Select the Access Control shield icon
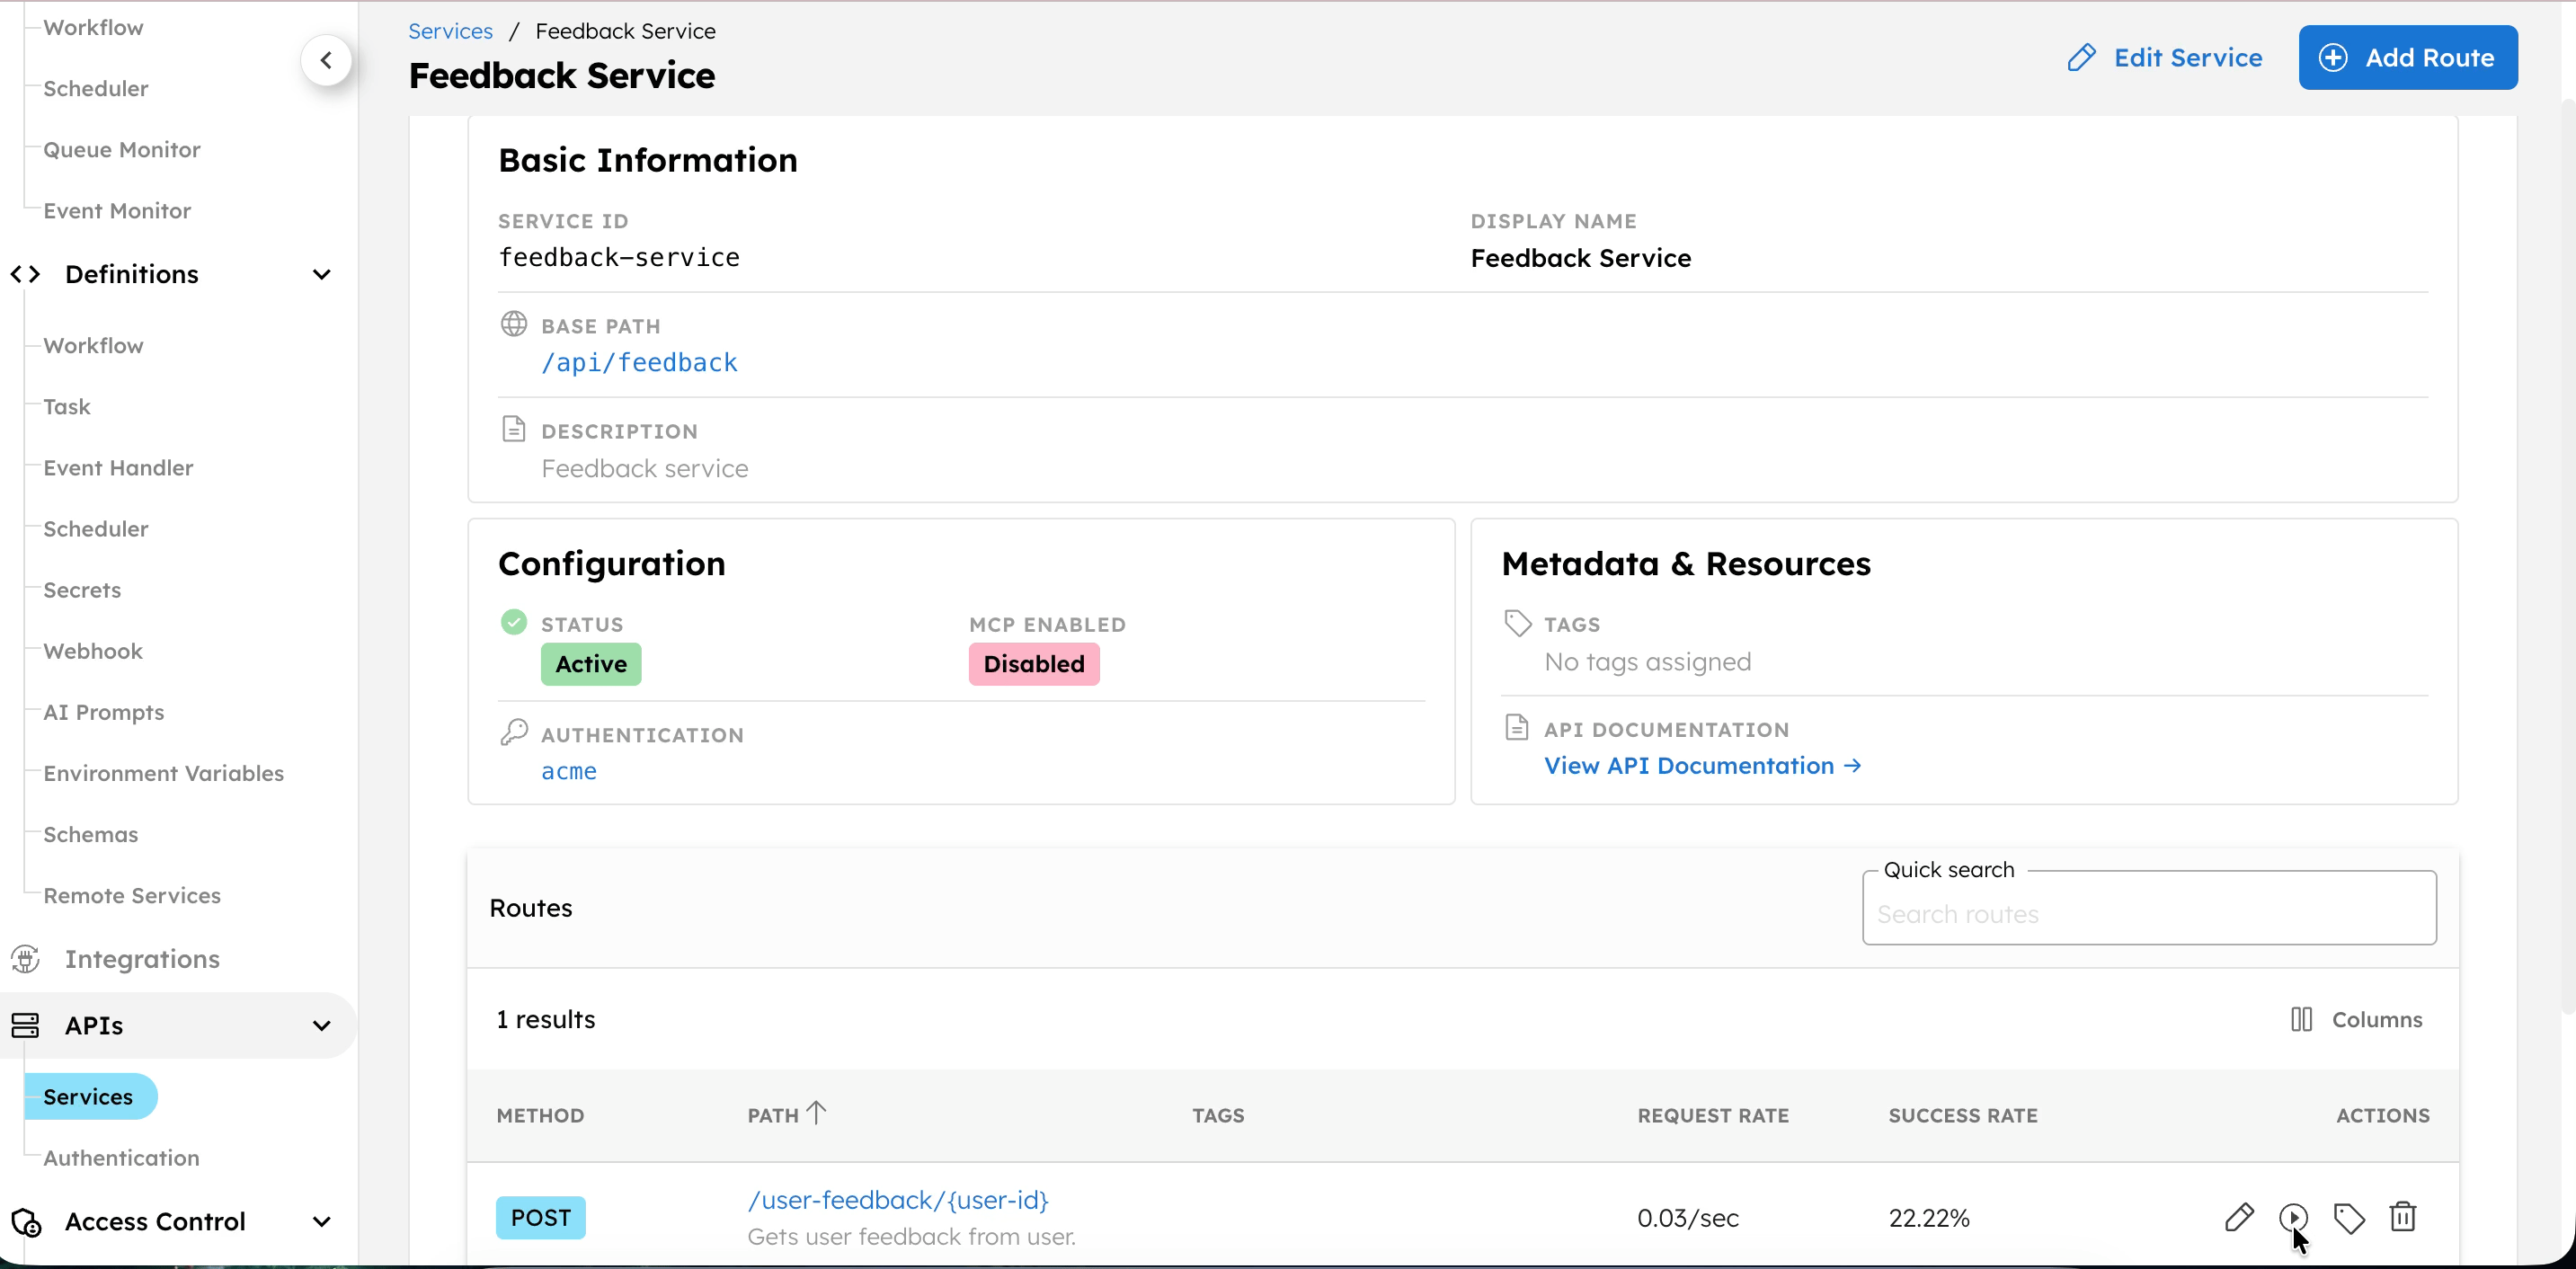This screenshot has width=2576, height=1269. point(26,1221)
